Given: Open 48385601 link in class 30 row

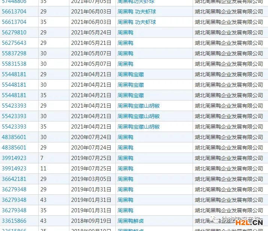Looking at the screenshot, I should tap(14, 137).
